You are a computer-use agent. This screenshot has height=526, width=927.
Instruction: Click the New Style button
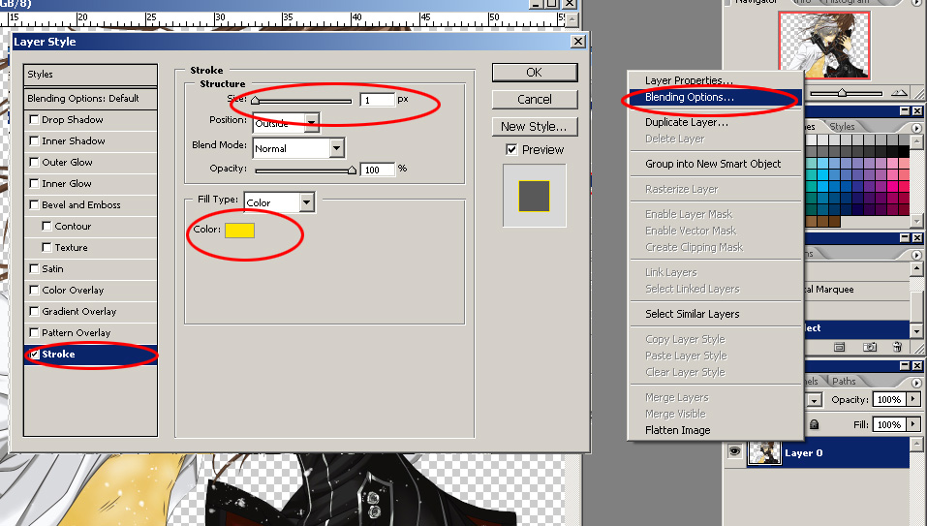534,126
